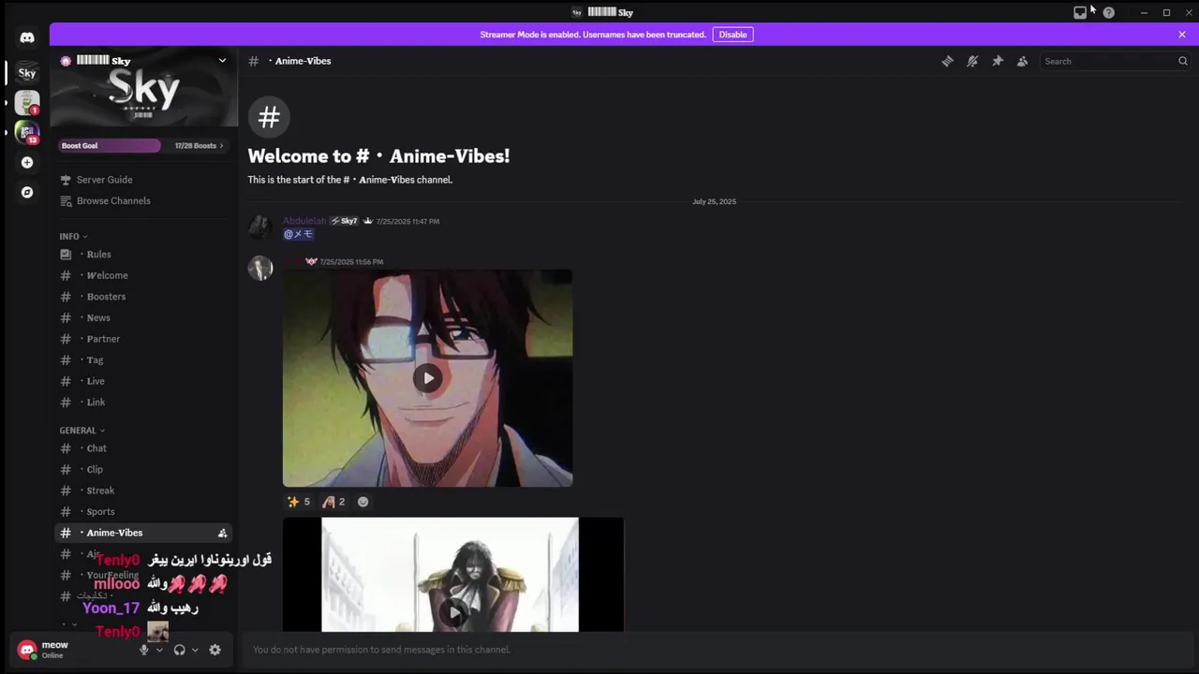Open the Inbox icon in title bar
The height and width of the screenshot is (674, 1199).
pyautogui.click(x=1080, y=12)
